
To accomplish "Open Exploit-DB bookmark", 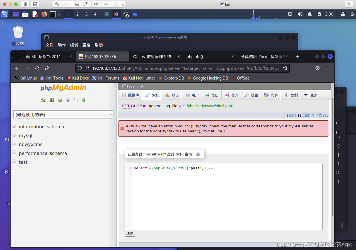I will click(x=171, y=78).
